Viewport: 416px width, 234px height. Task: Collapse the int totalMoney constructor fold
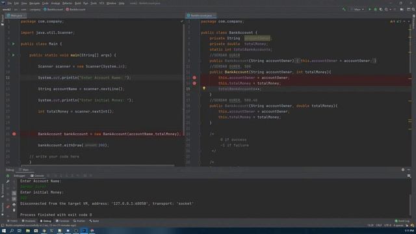click(200, 72)
